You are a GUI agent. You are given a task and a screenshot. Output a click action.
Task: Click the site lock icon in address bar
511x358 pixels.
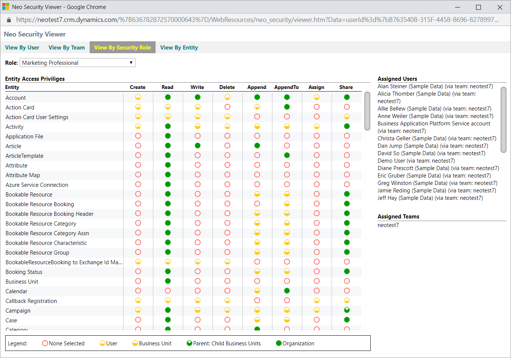[9, 20]
